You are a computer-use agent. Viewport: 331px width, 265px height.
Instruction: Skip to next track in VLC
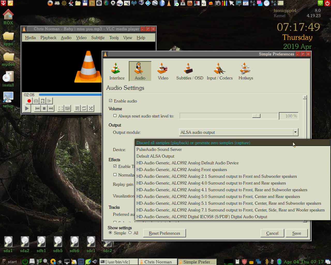(x=51, y=108)
